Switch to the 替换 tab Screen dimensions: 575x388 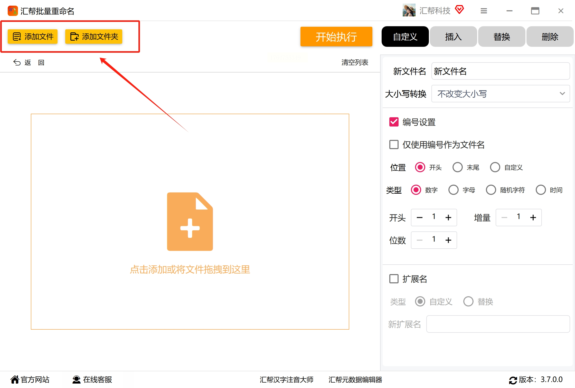(501, 37)
